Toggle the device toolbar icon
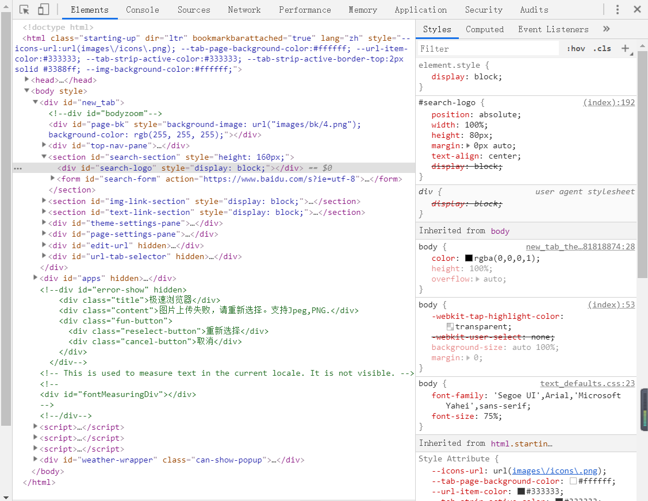 coord(43,10)
